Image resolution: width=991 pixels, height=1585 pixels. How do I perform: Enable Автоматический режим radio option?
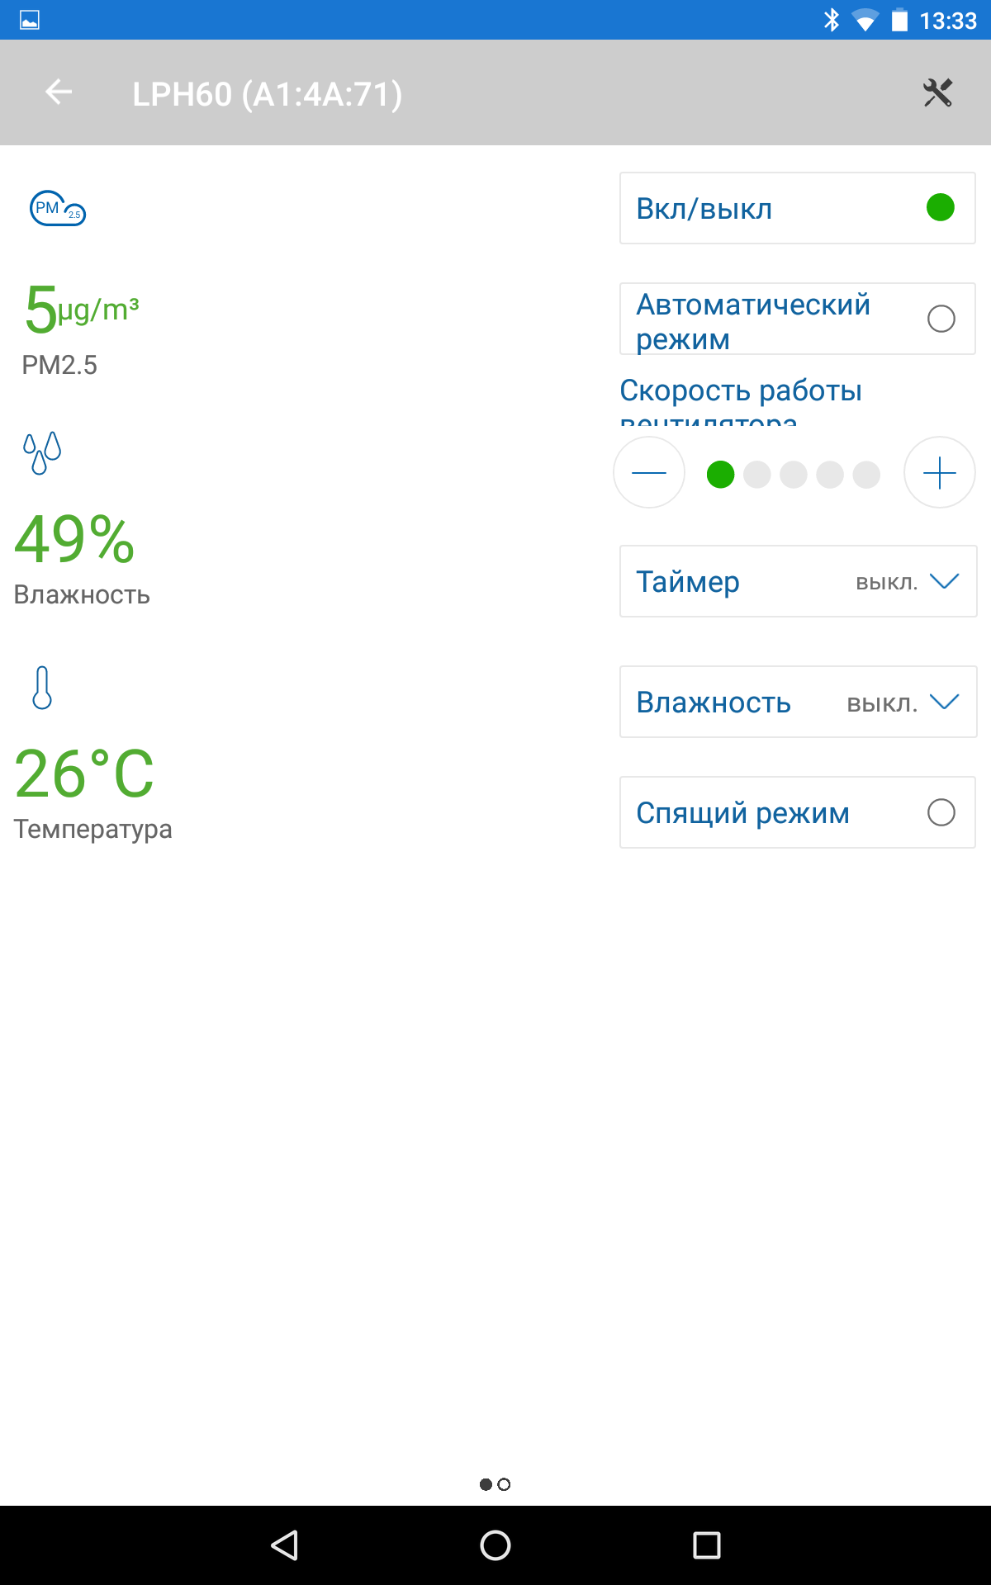click(941, 319)
